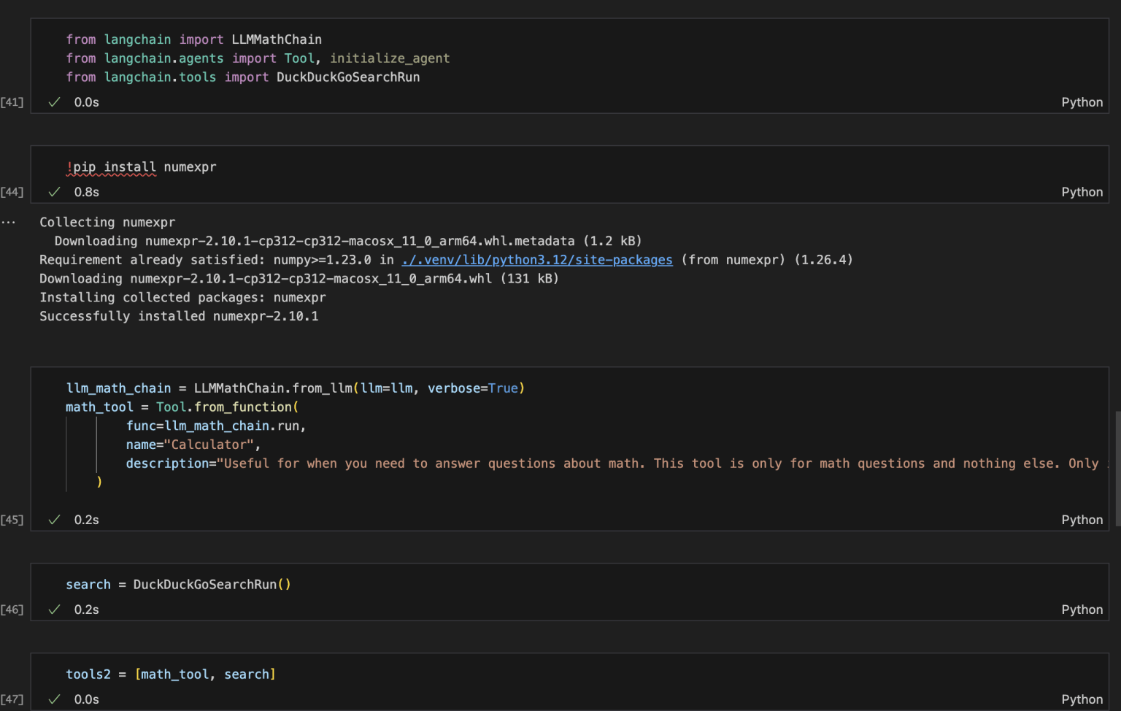This screenshot has height=711, width=1121.
Task: Select Python language label on cell 45
Action: point(1082,520)
